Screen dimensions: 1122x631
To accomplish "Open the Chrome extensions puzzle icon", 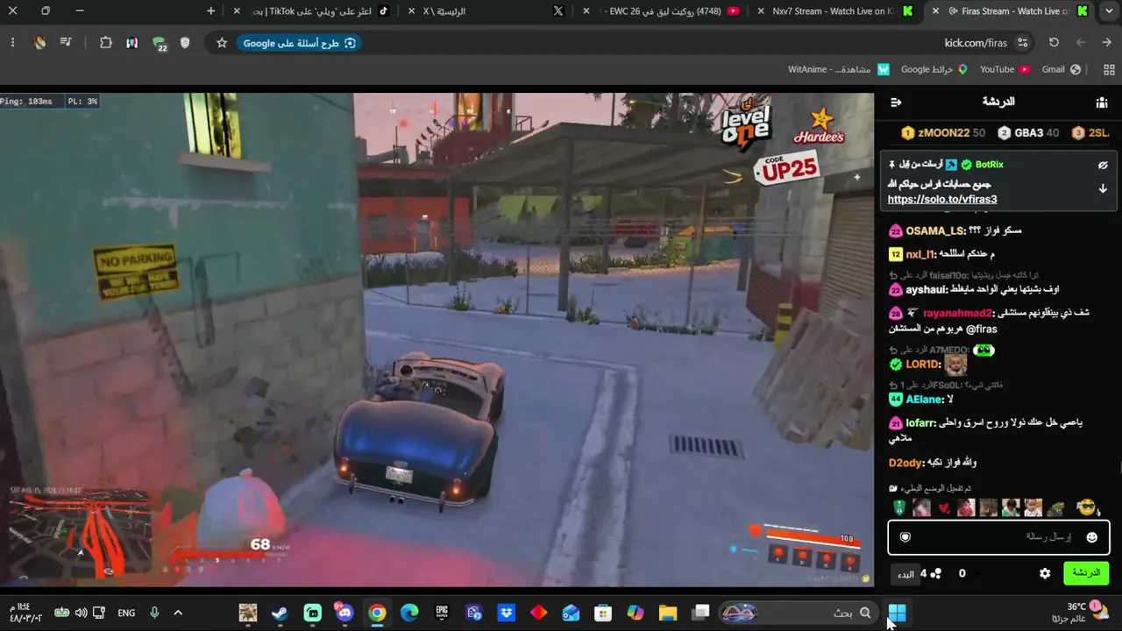I will [106, 43].
